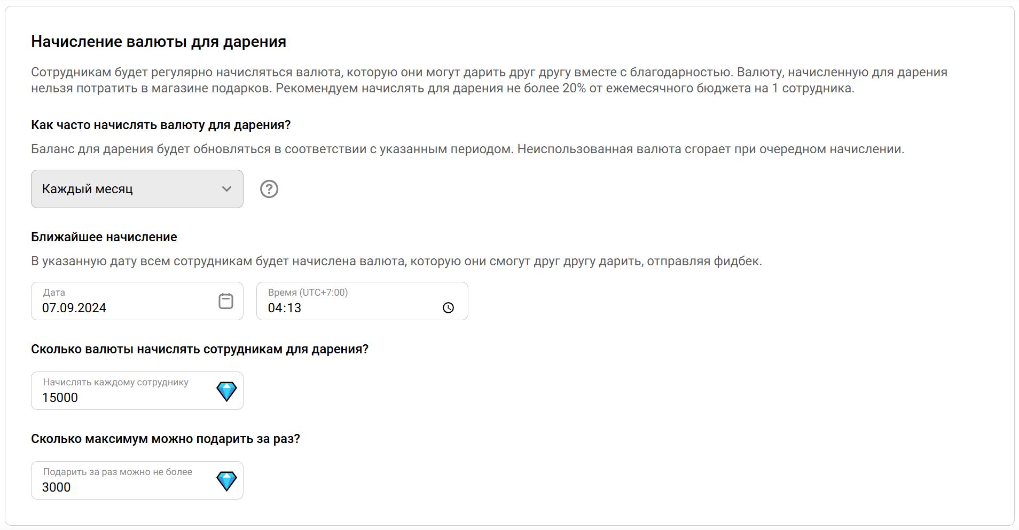Click the hint text starting 'В указанную дату'
This screenshot has width=1019, height=530.
(396, 261)
